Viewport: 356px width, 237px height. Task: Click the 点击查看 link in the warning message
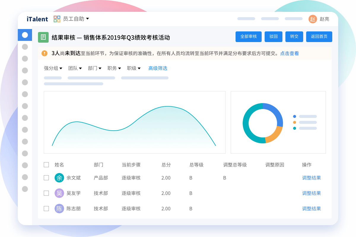289,54
